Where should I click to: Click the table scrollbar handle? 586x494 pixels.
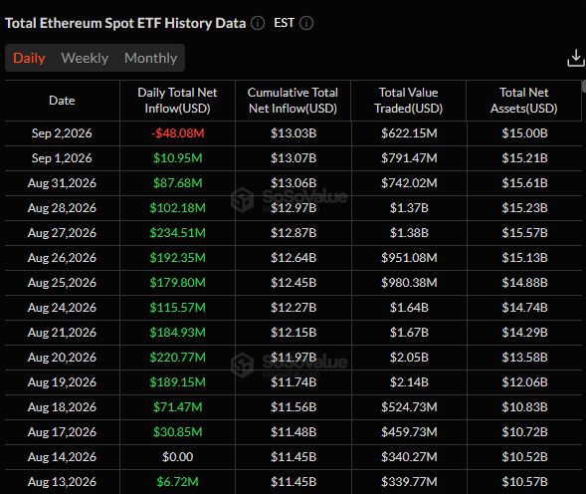(x=584, y=86)
